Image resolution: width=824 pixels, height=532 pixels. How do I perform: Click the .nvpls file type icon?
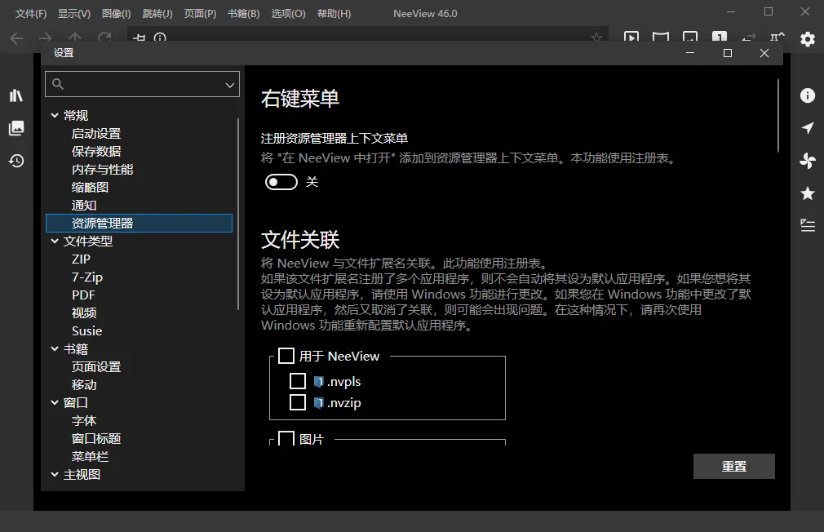tap(318, 382)
